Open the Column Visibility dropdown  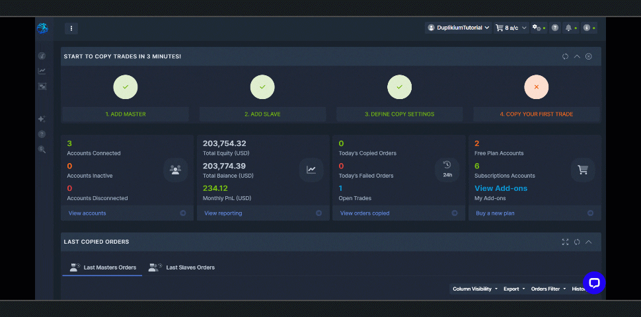[x=474, y=289]
